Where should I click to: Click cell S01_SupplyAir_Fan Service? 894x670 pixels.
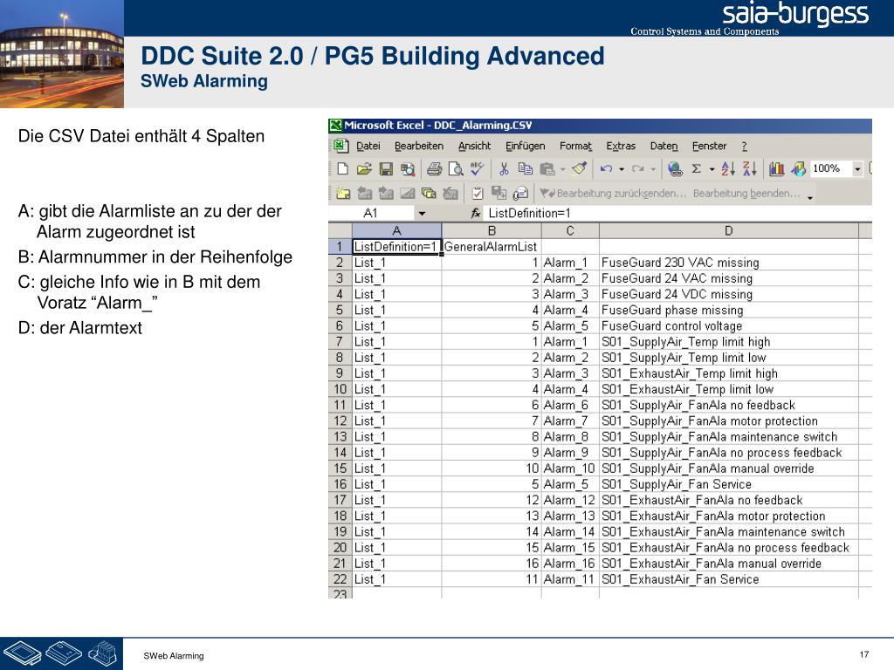tap(729, 484)
